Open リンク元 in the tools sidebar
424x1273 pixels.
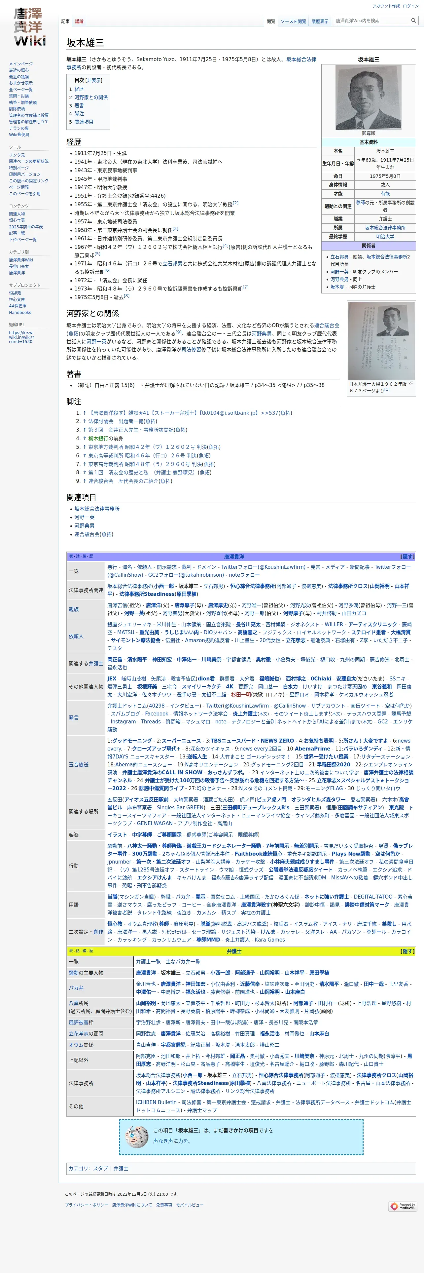(x=17, y=155)
